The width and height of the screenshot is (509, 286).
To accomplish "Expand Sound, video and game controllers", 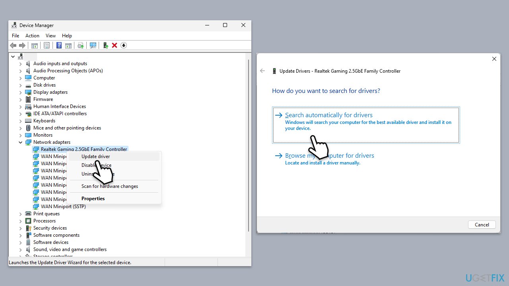I will (21, 249).
